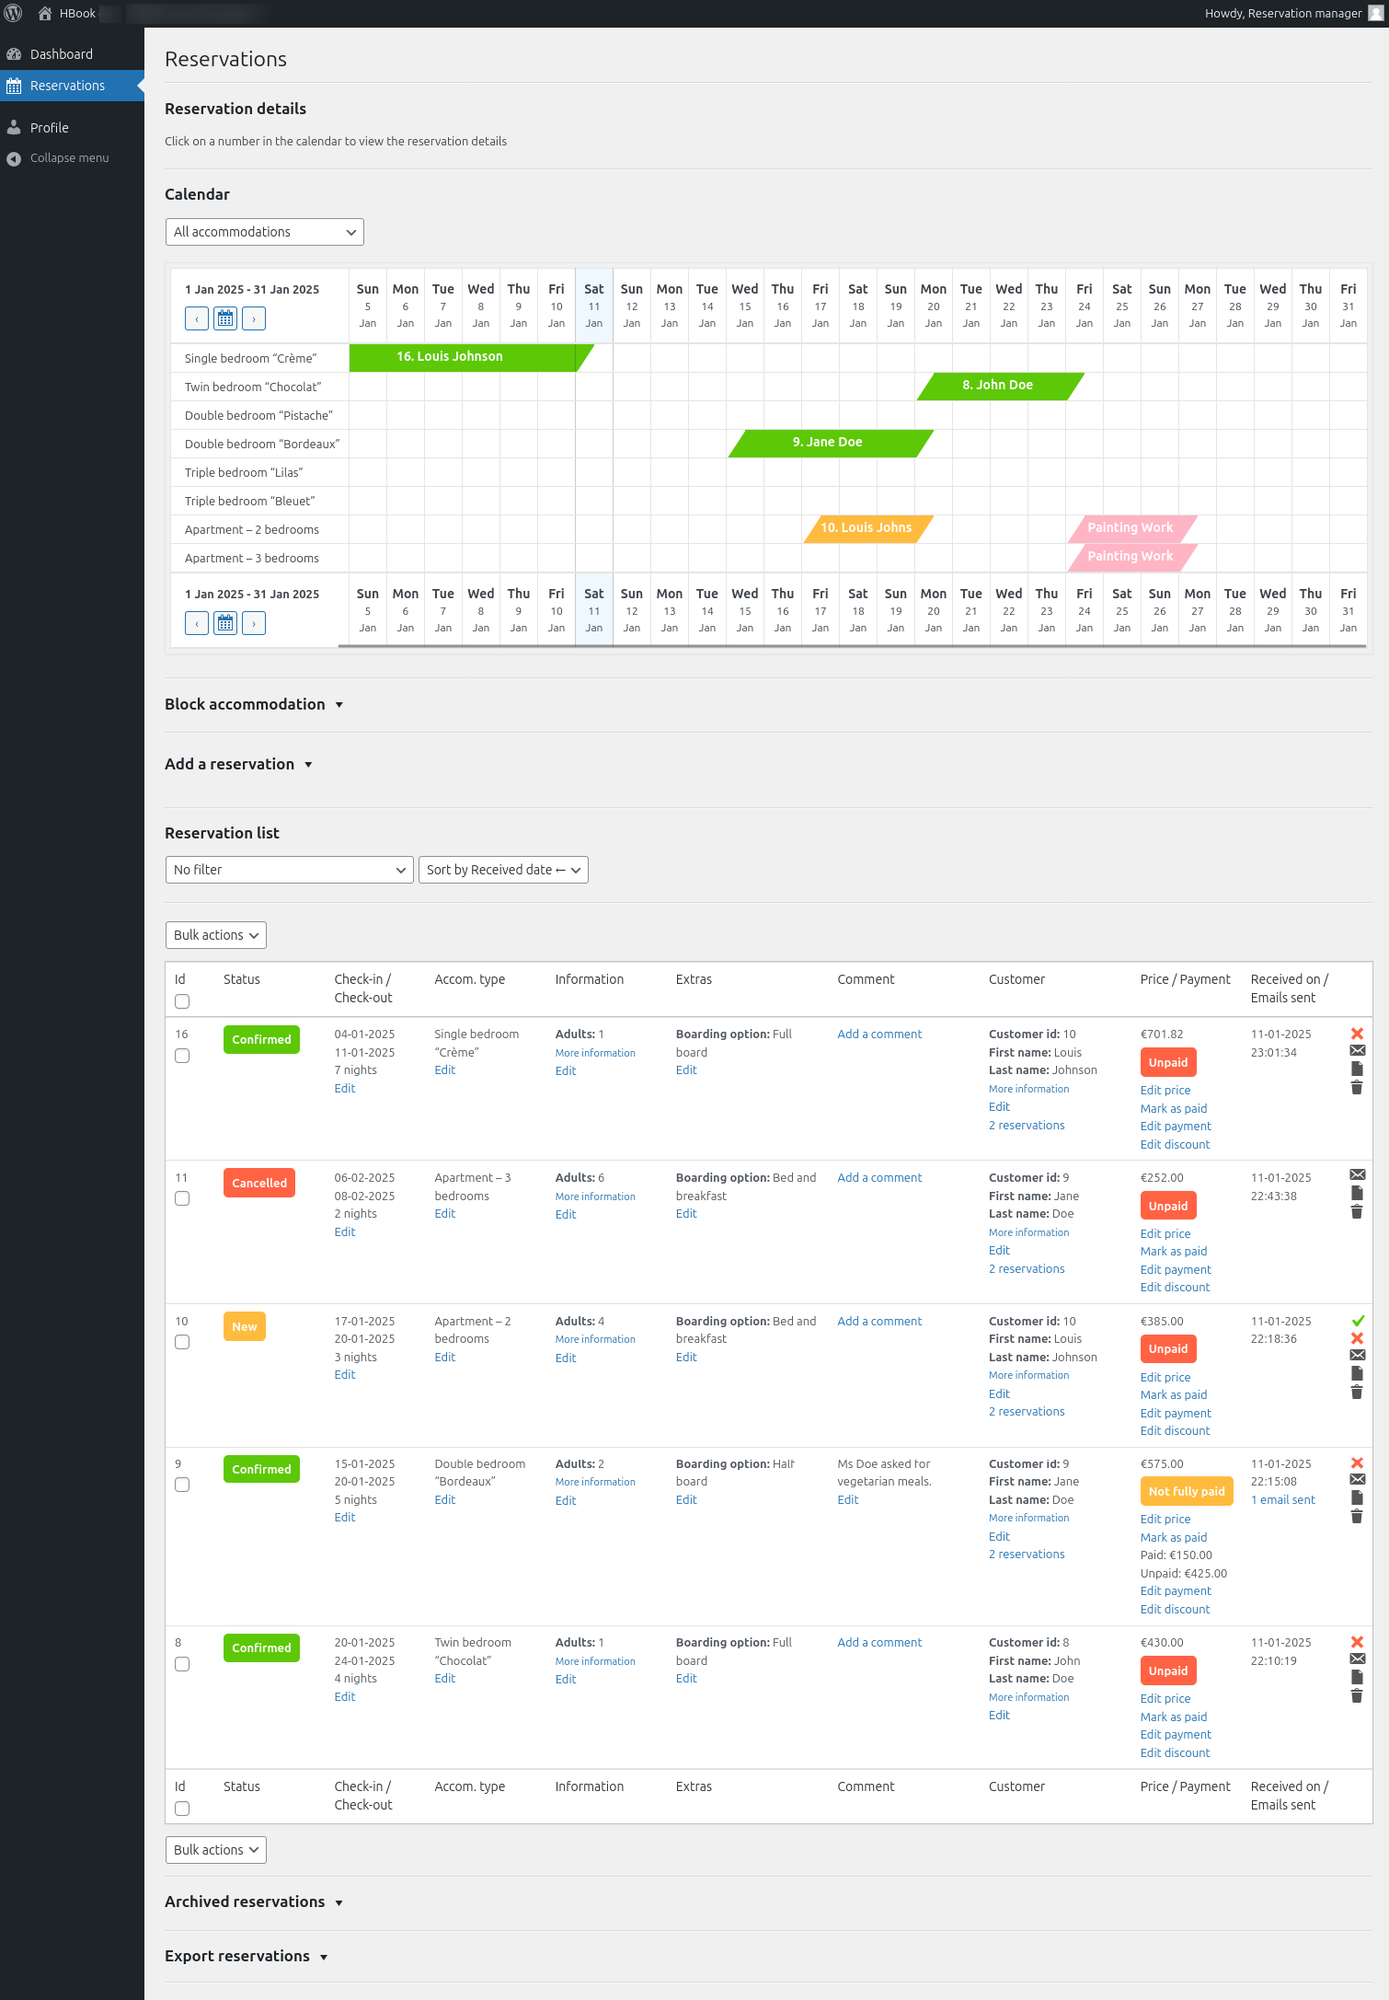Viewport: 1389px width, 2000px height.
Task: Open the date picker calendar icon
Action: [225, 319]
